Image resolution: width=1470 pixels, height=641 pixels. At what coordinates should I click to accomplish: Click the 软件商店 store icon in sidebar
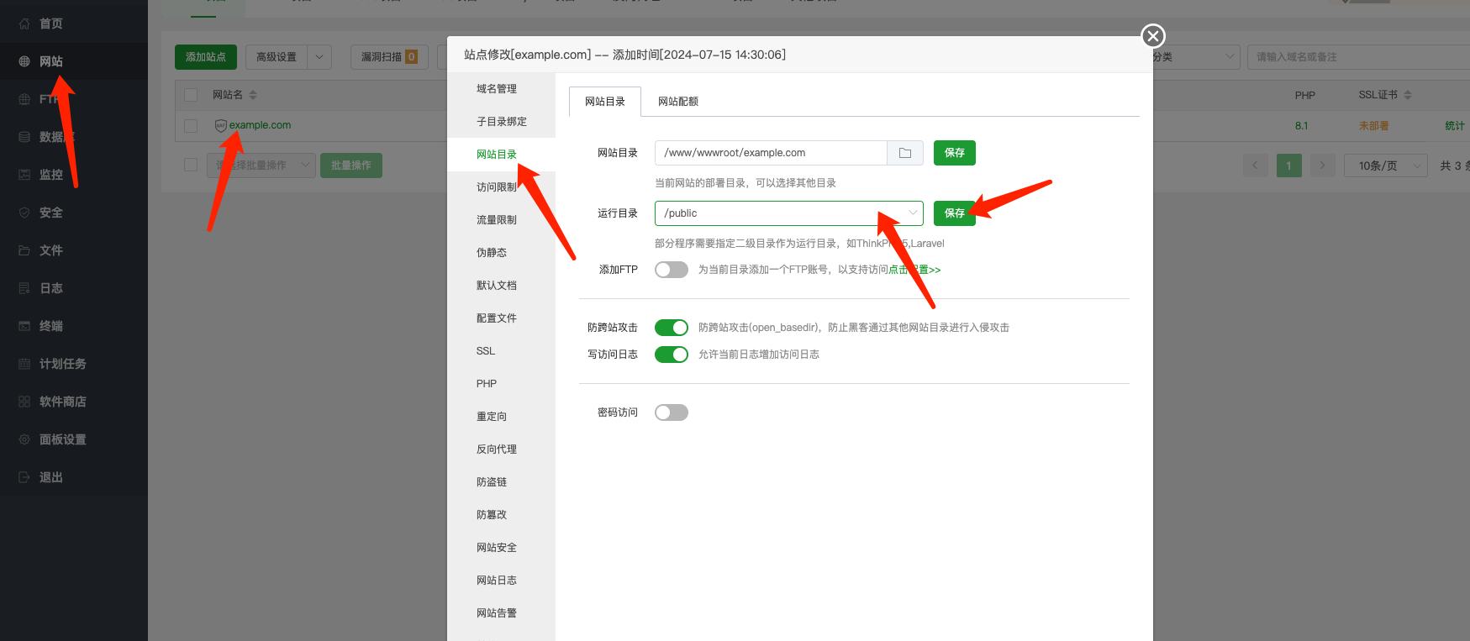point(24,402)
